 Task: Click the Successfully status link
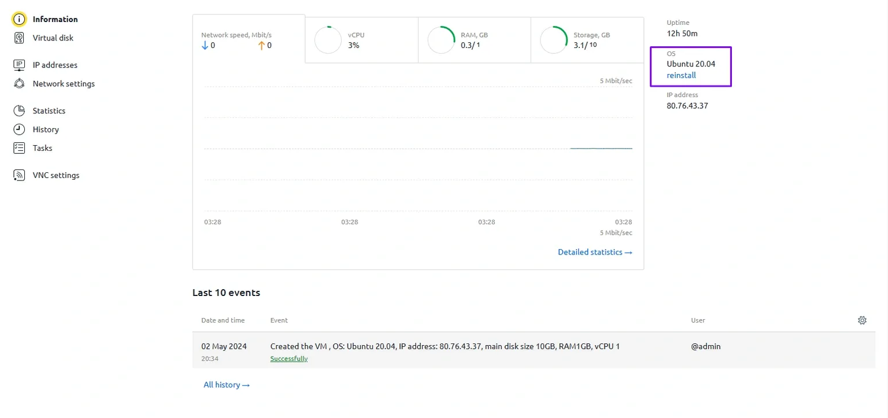tap(288, 359)
